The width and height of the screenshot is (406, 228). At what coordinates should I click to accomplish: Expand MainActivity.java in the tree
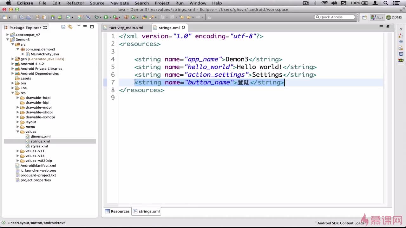23,54
